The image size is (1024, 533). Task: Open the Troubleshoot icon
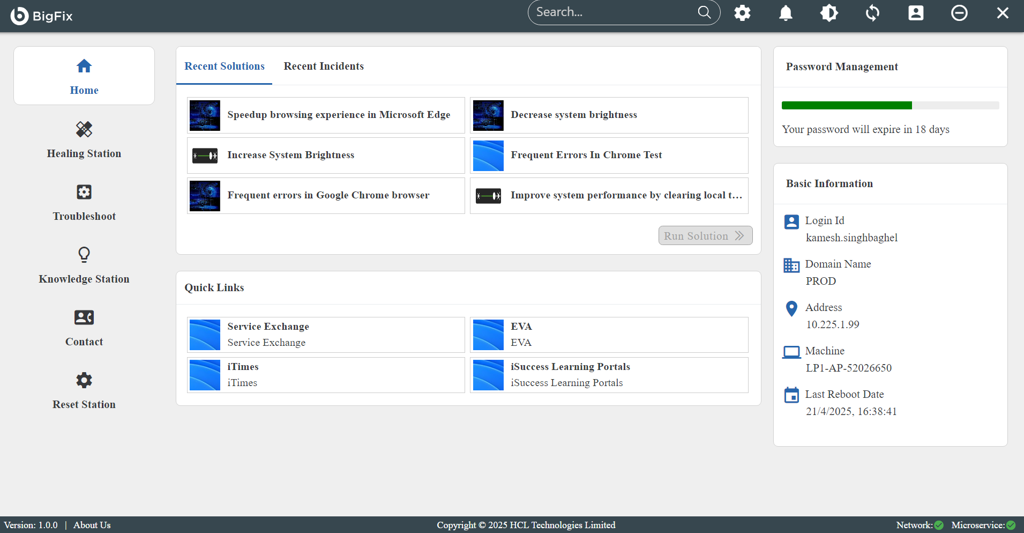[84, 192]
